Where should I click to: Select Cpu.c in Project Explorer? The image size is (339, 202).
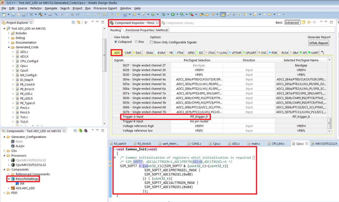[x=24, y=66]
